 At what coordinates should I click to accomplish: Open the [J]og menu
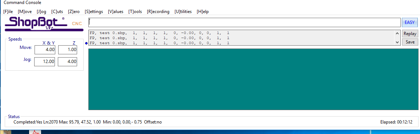41,12
